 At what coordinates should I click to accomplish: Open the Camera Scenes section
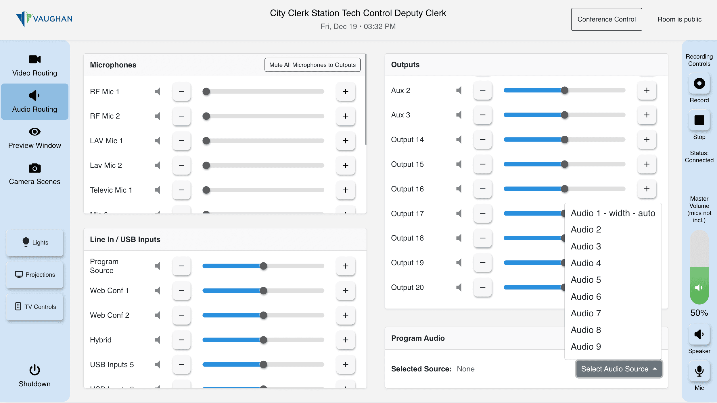[34, 174]
